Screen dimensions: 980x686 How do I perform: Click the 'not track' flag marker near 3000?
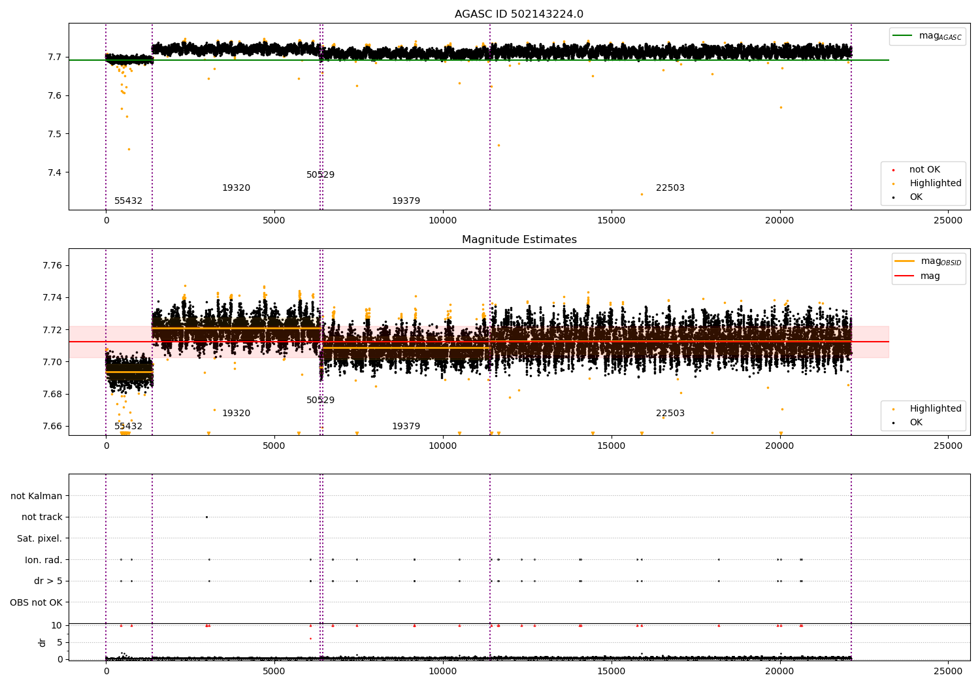point(206,517)
